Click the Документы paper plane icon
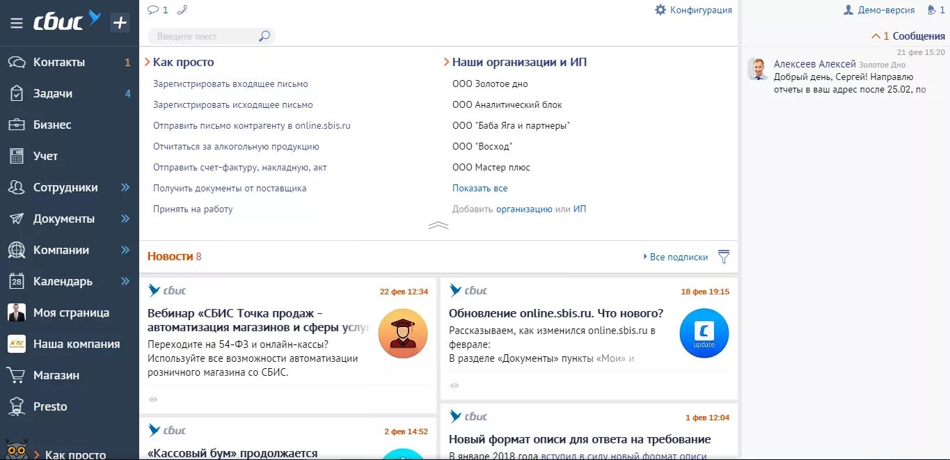This screenshot has width=950, height=460. coord(17,219)
